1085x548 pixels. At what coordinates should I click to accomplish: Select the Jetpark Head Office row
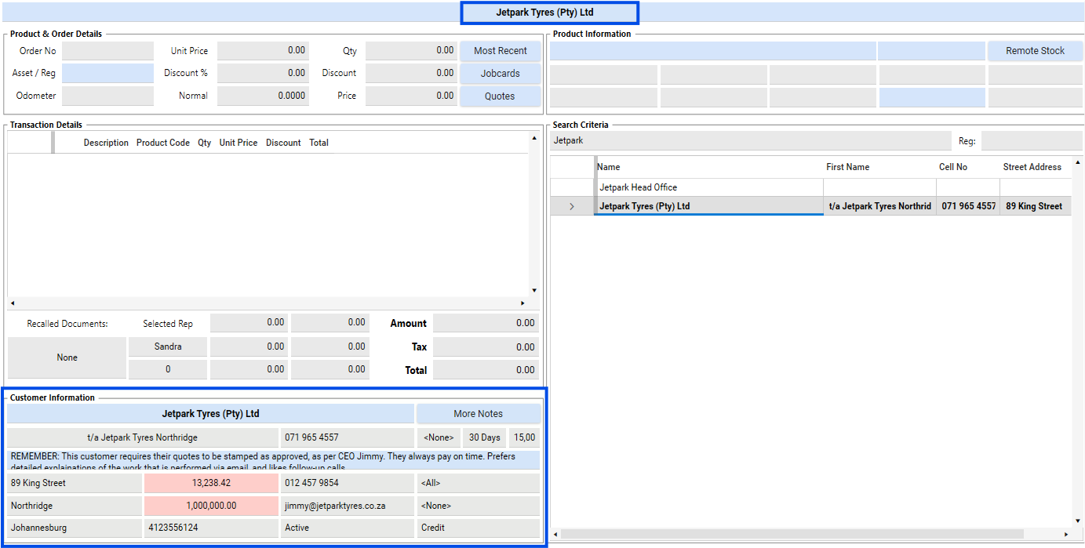pyautogui.click(x=810, y=187)
